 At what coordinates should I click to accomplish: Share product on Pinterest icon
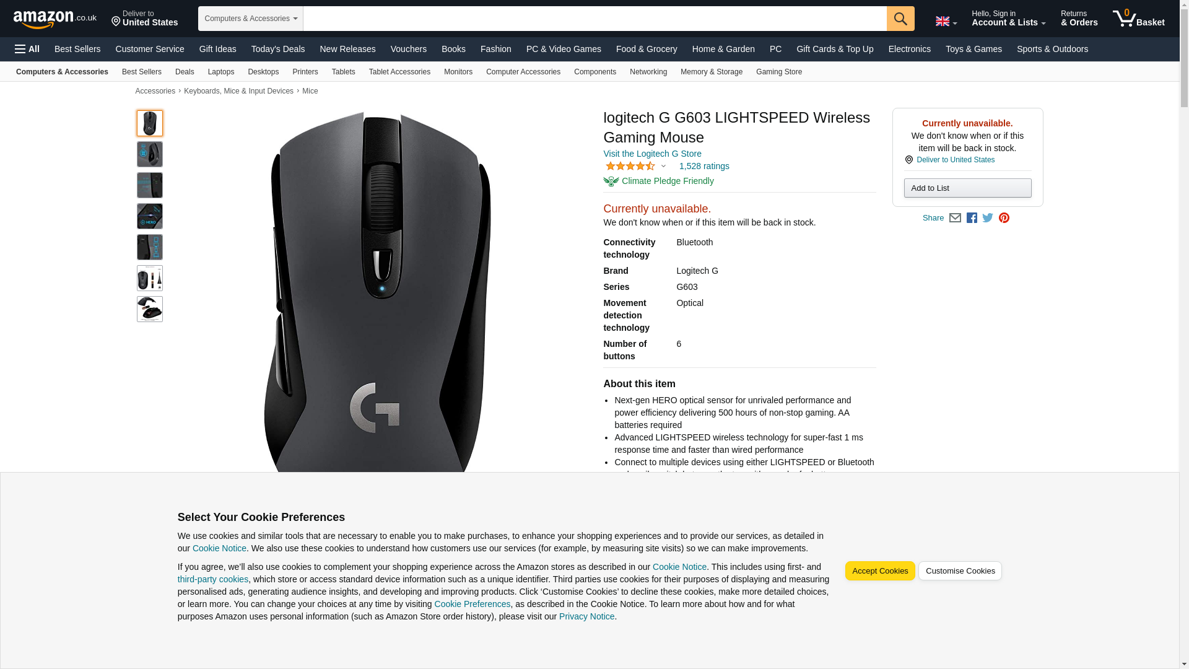click(x=1004, y=218)
